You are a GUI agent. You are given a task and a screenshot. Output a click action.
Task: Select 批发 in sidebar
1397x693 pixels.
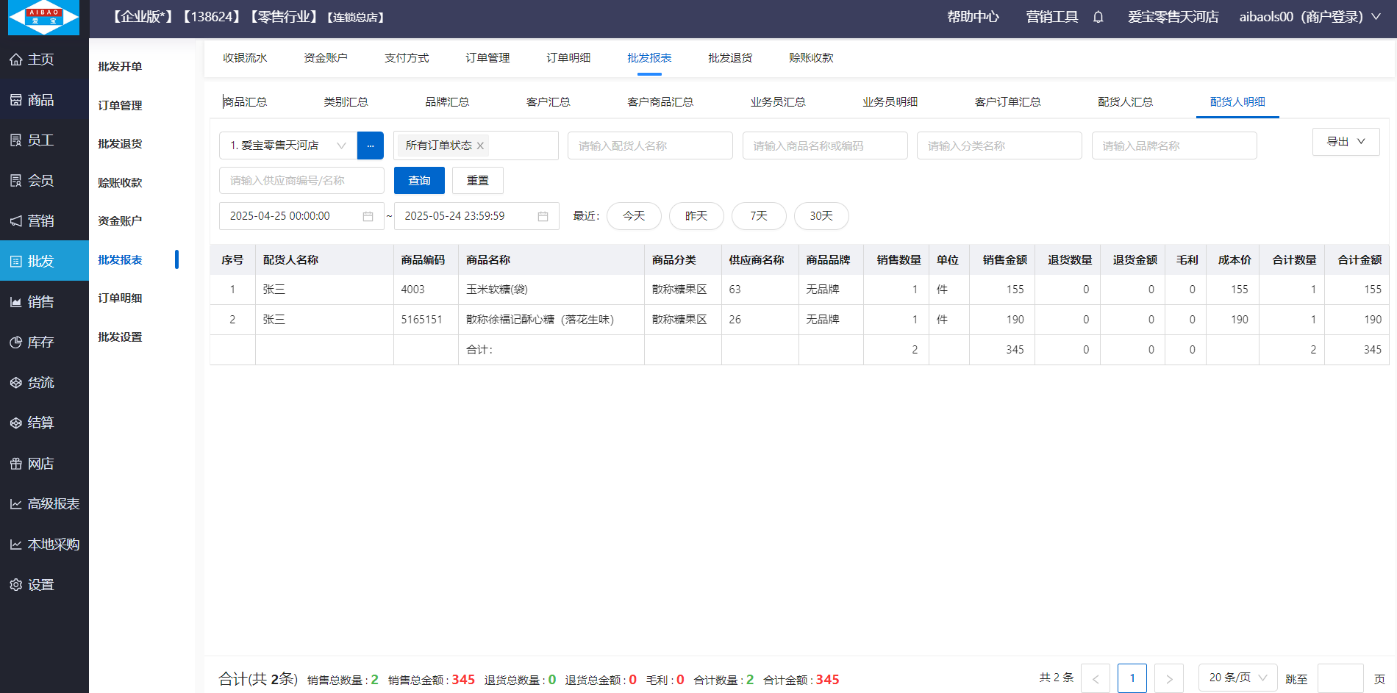pos(44,261)
